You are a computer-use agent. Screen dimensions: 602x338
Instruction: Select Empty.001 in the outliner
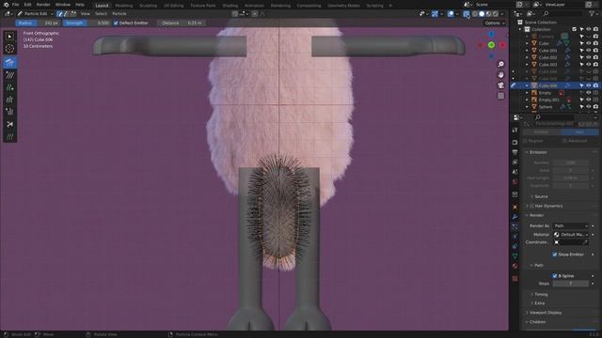point(548,100)
